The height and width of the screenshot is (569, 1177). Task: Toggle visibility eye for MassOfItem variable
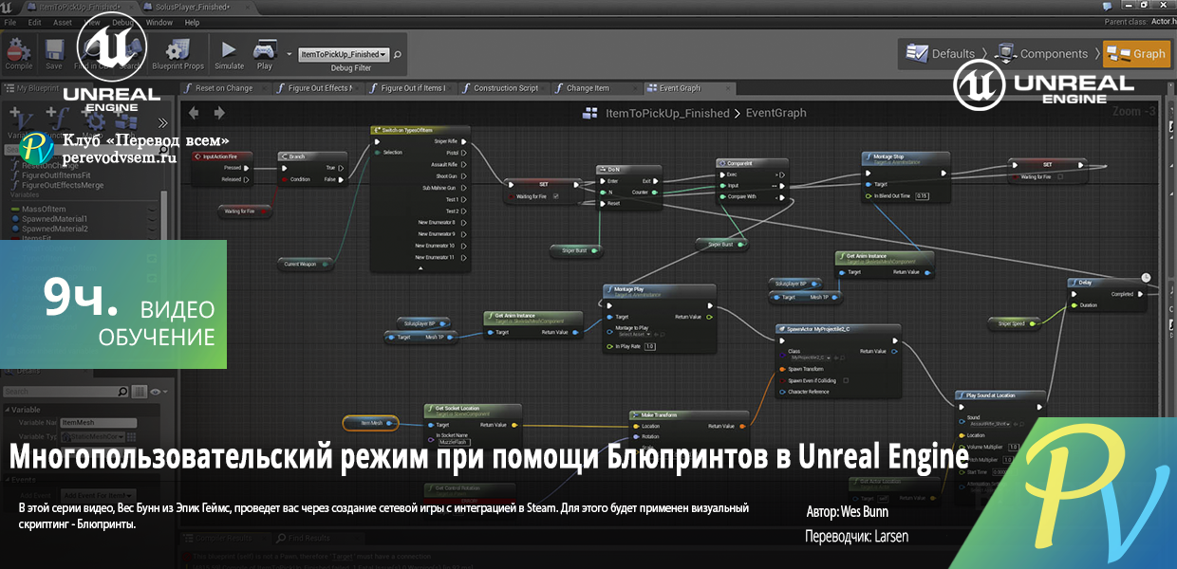[x=152, y=209]
